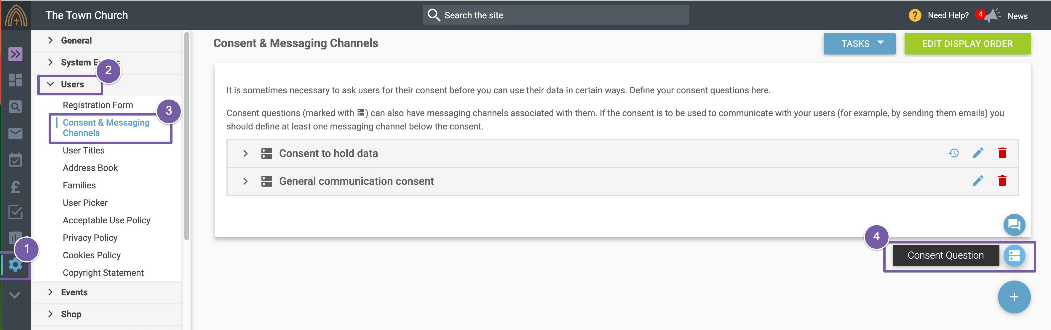Open the dashboard tiles icon
The height and width of the screenshot is (330, 1051).
(15, 80)
